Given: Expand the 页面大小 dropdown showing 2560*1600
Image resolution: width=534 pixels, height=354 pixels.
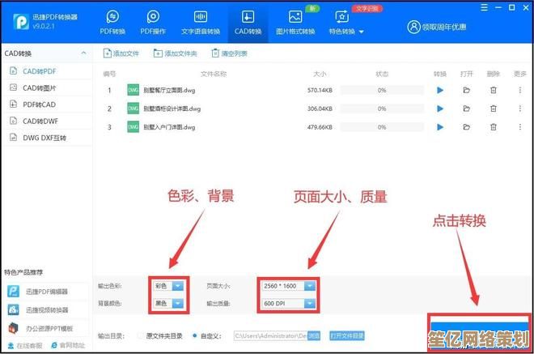Looking at the screenshot, I should tap(308, 286).
